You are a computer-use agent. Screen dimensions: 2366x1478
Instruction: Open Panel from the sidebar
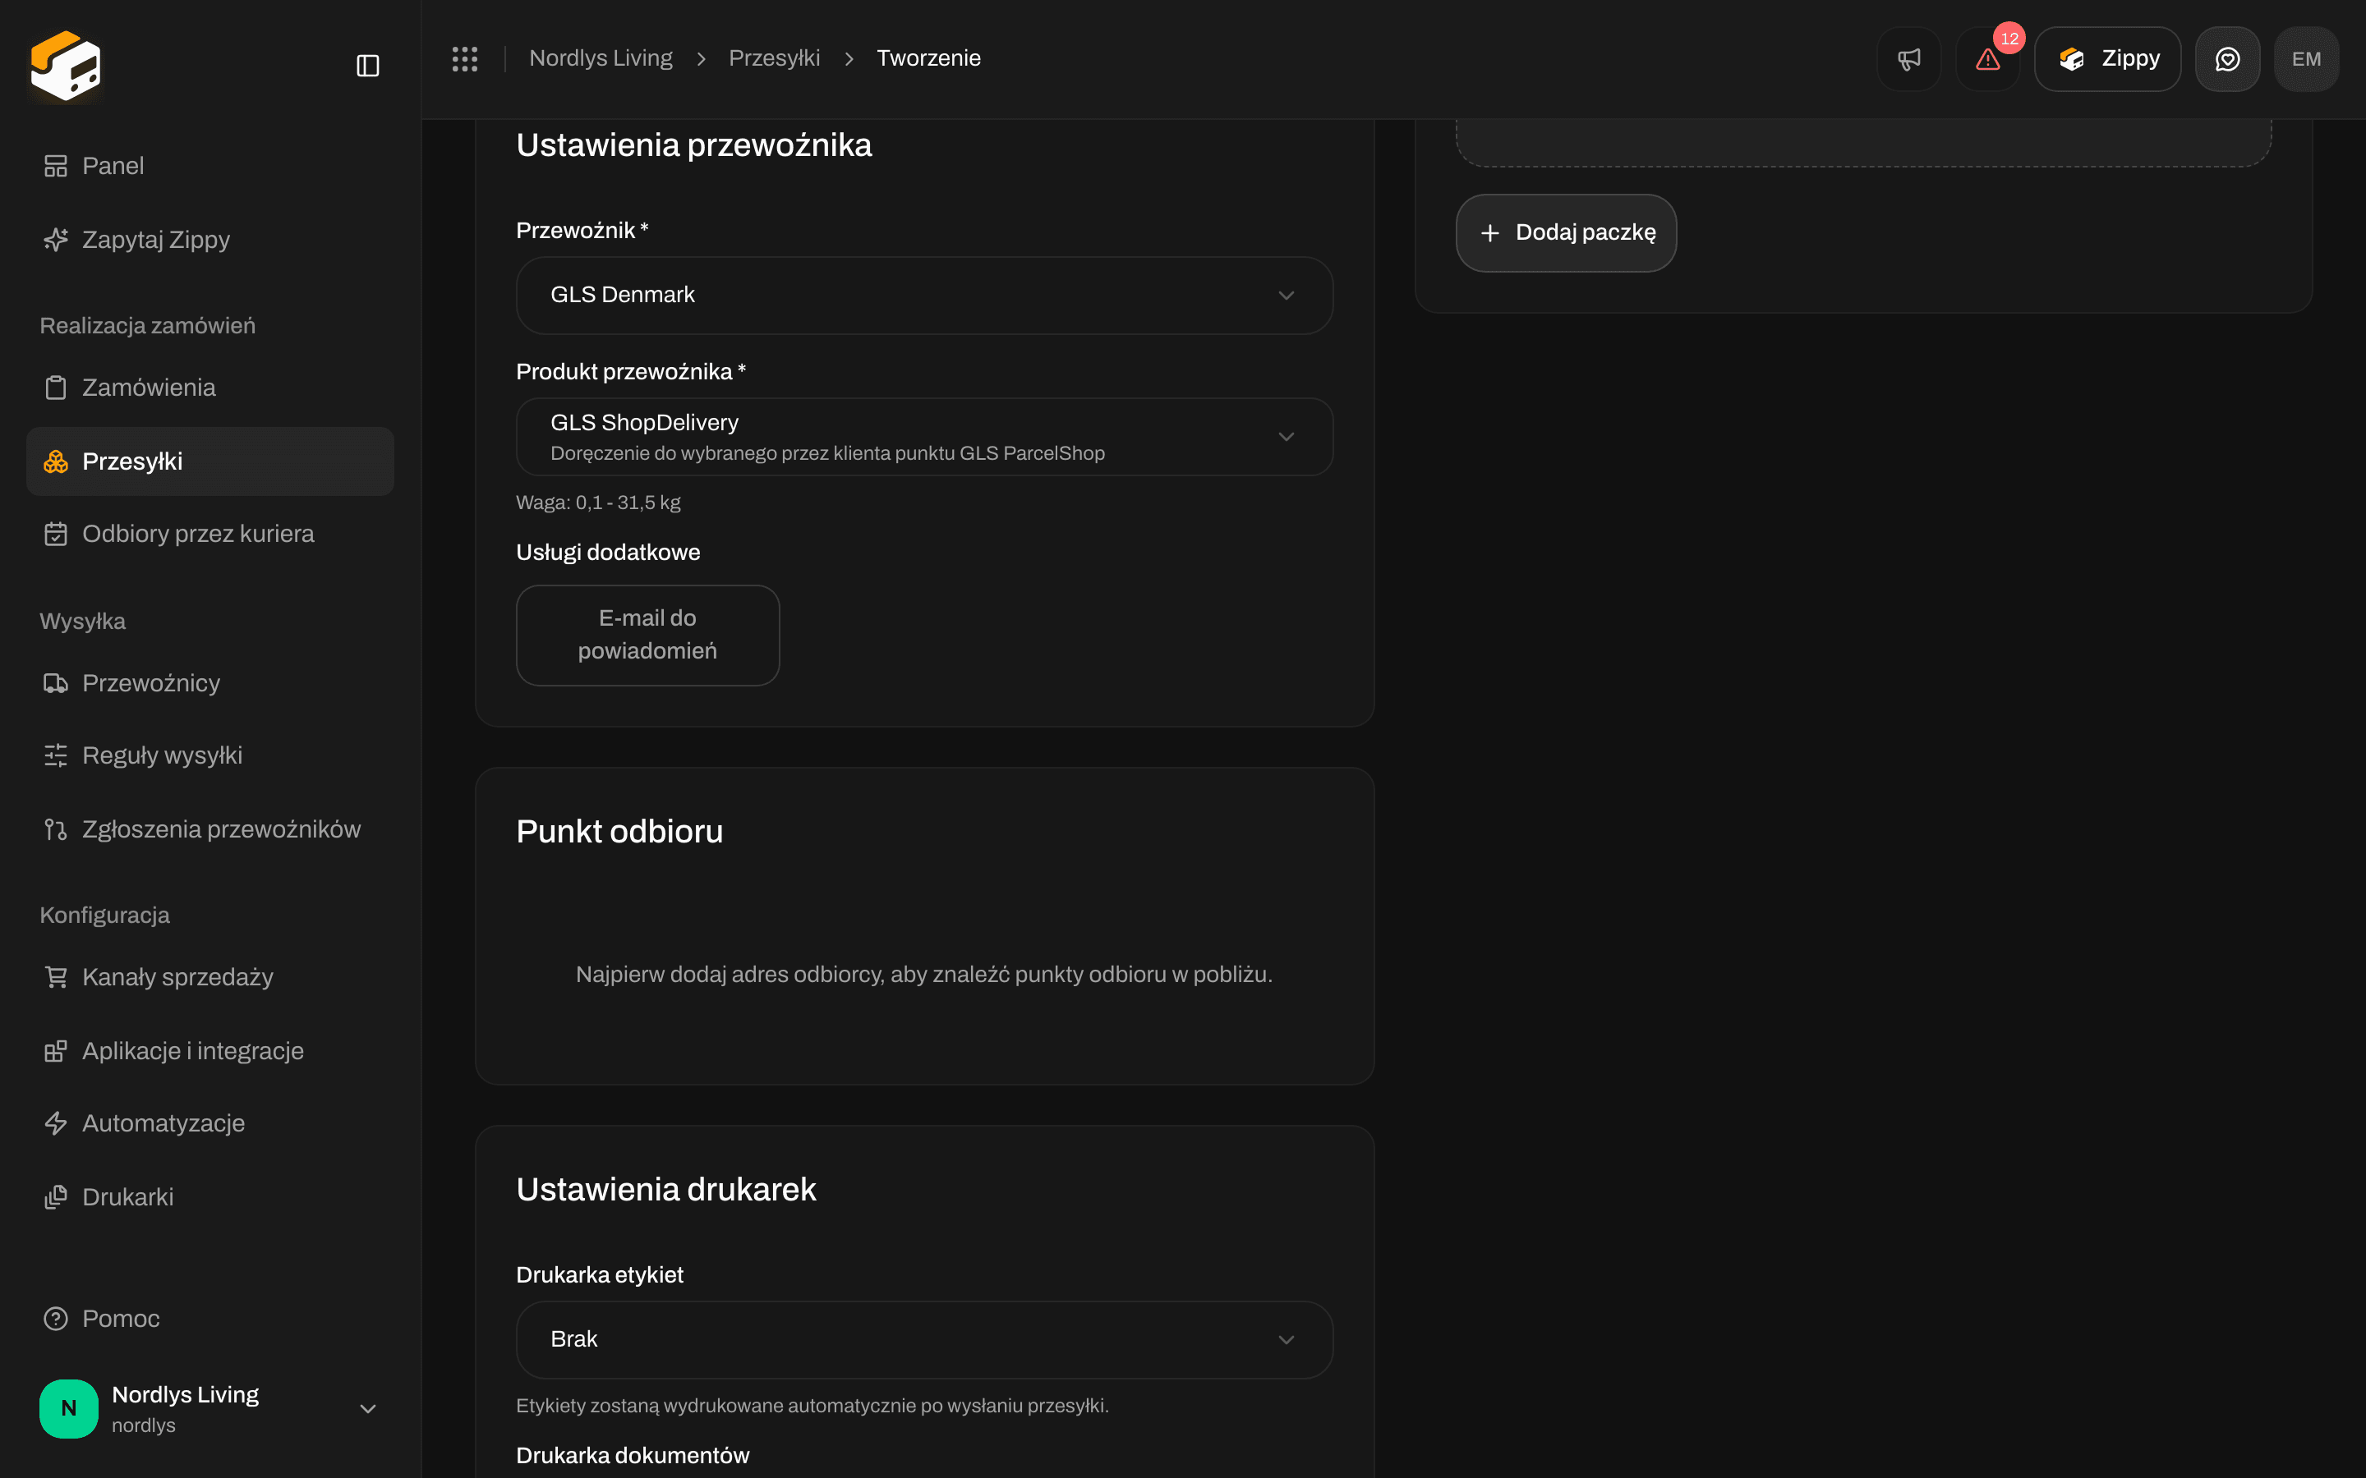coord(210,166)
